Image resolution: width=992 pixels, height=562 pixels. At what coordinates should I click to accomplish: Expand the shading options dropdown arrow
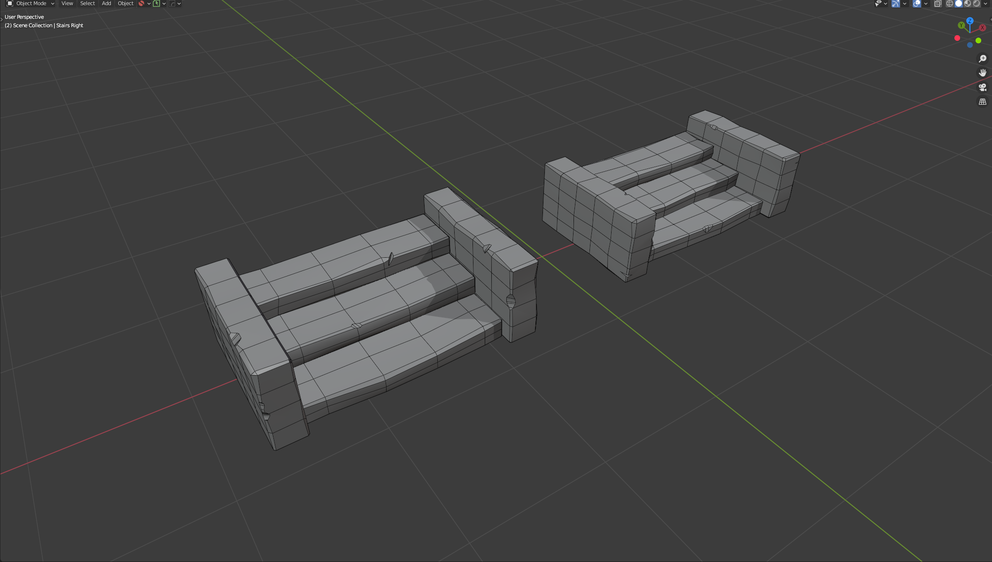985,3
